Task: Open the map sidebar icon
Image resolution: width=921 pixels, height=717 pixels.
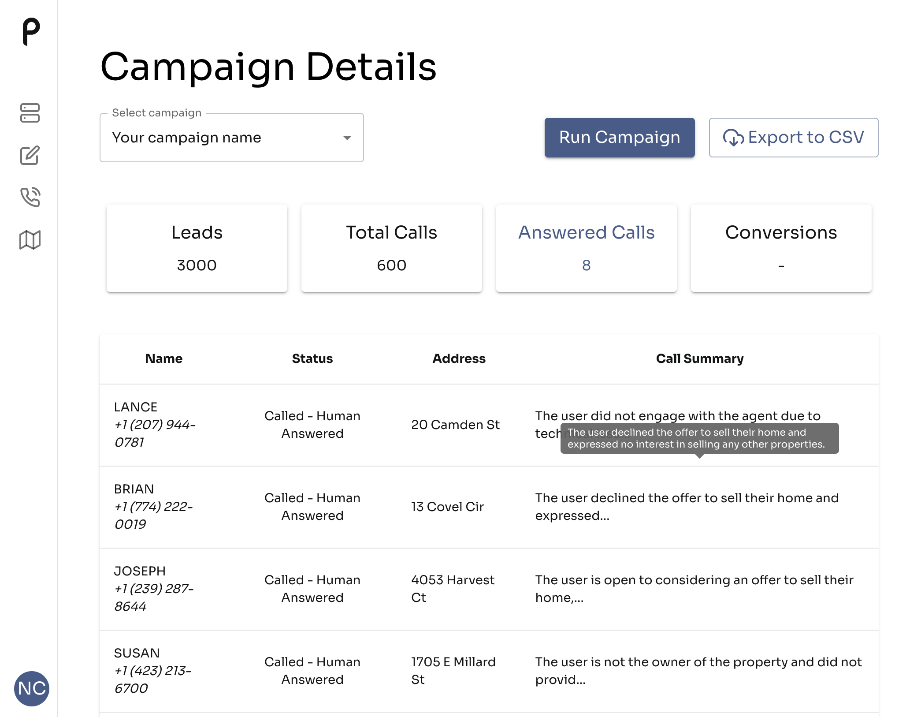Action: point(30,240)
